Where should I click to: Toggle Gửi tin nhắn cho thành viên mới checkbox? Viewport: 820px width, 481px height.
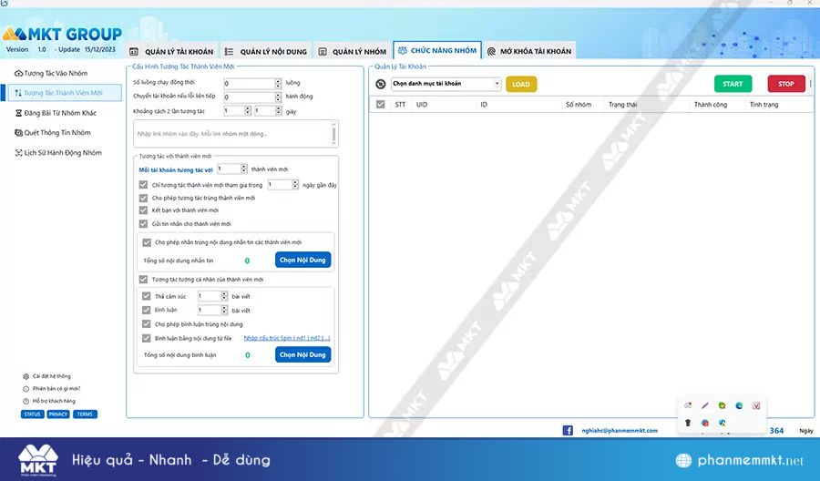pyautogui.click(x=143, y=224)
